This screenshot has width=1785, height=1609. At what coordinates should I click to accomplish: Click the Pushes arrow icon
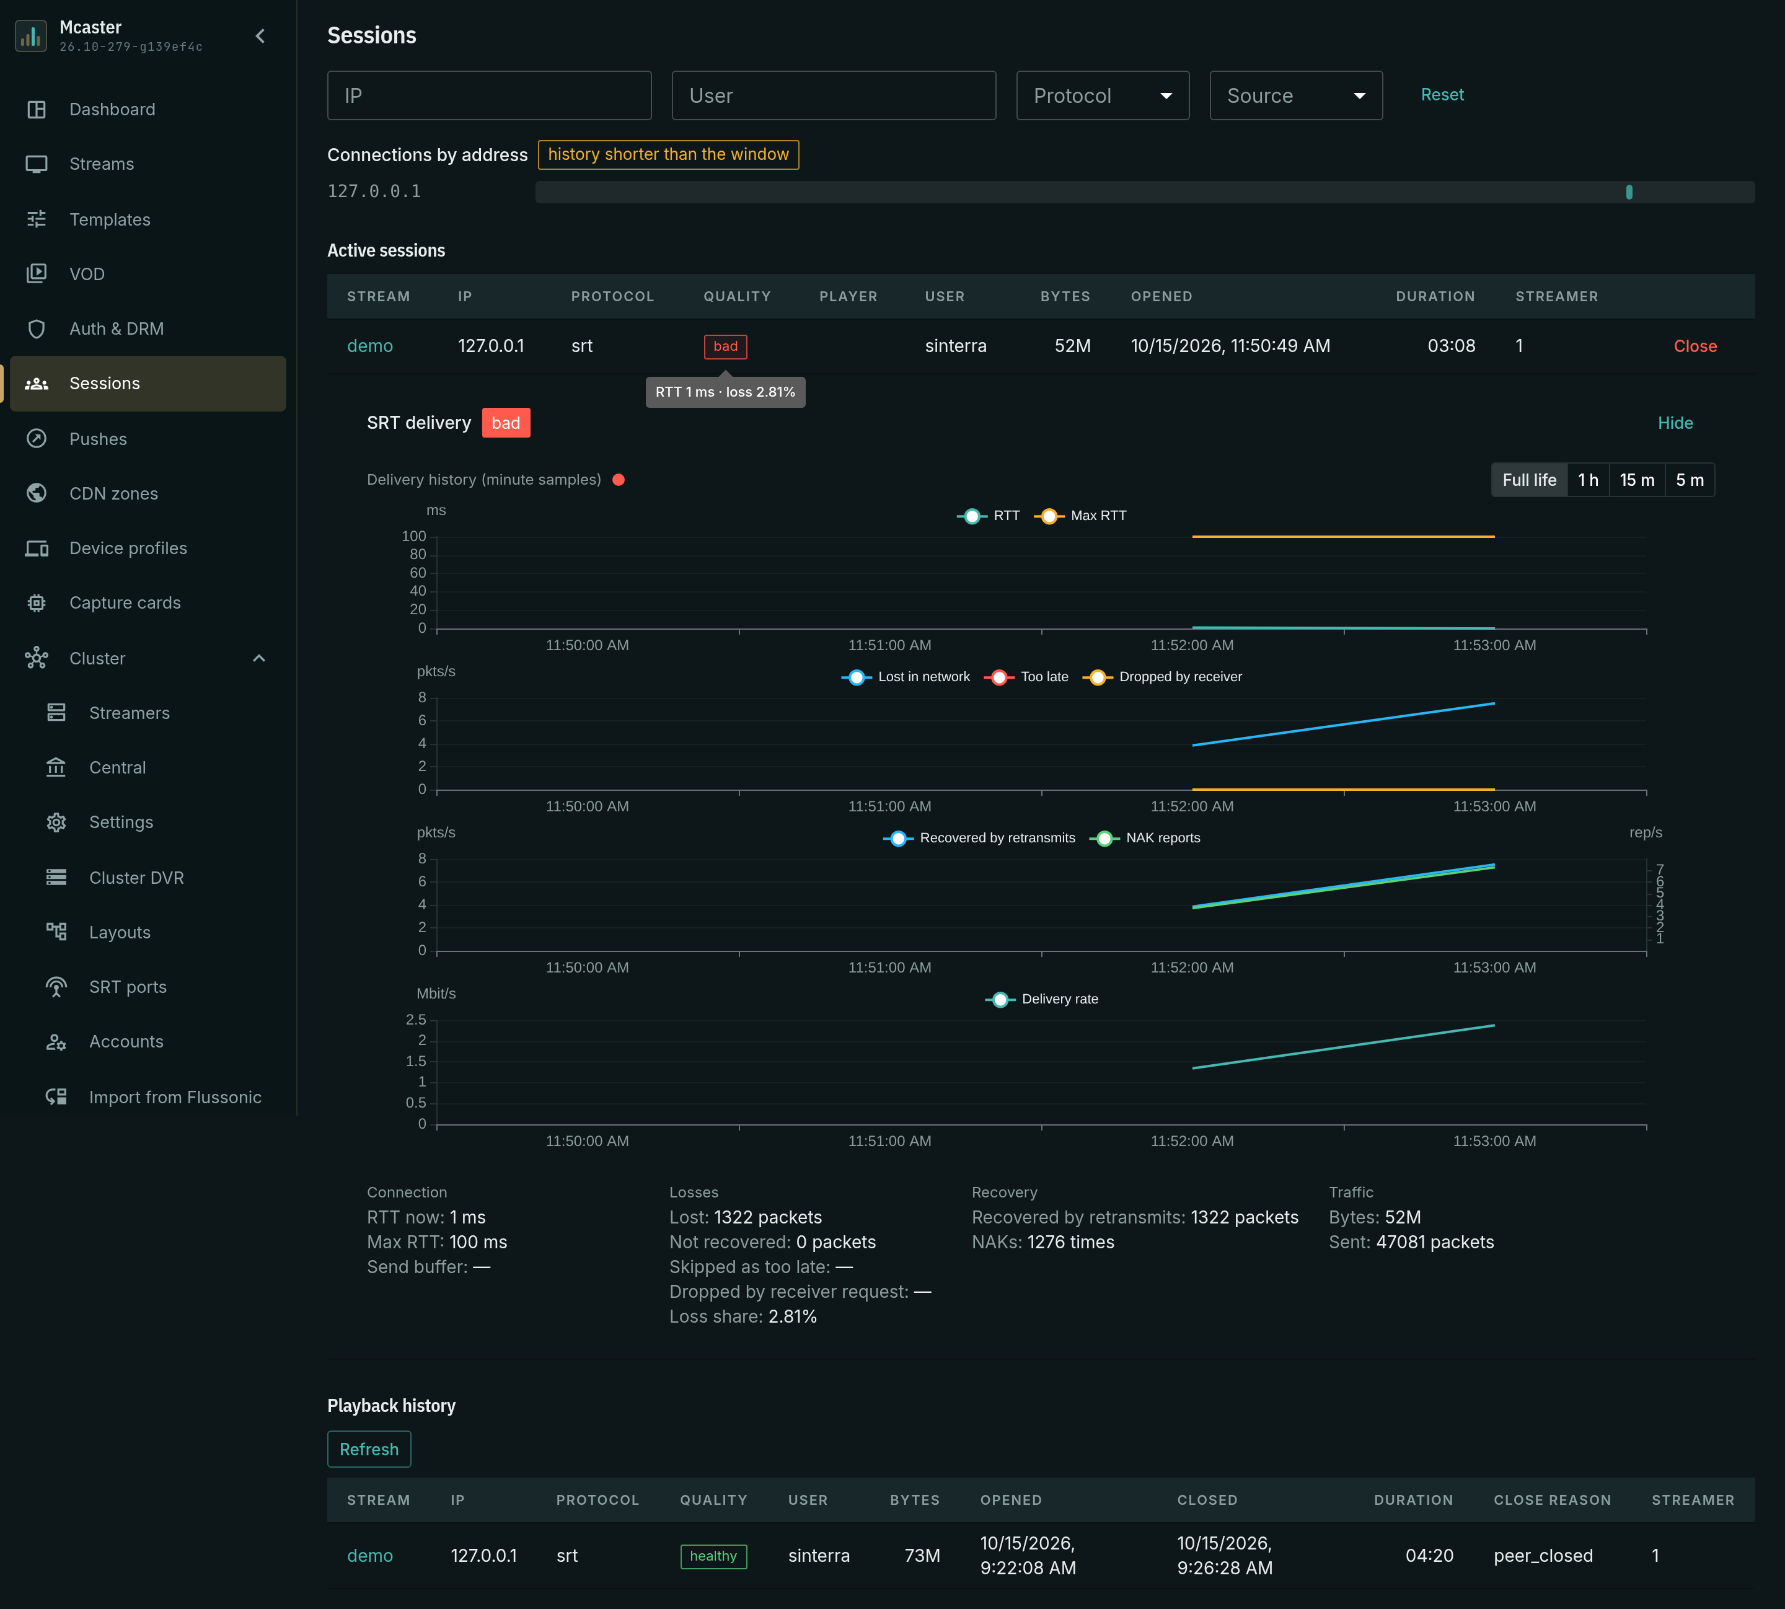(x=36, y=438)
